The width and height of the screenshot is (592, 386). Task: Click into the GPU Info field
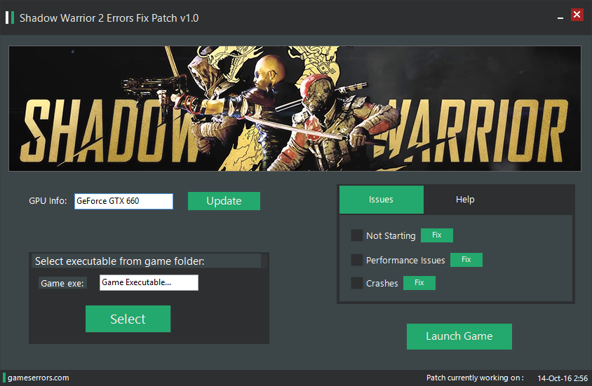pos(124,201)
